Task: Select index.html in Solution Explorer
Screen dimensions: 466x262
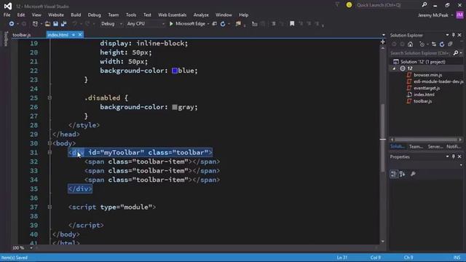Action: coord(424,95)
